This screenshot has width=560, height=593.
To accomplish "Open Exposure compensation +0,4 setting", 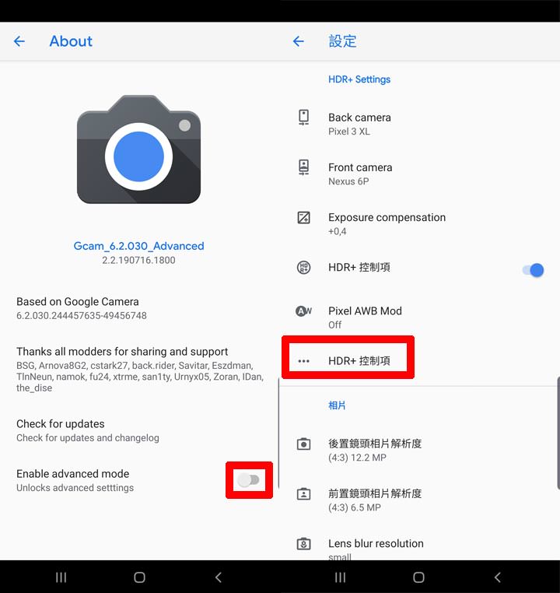I will (x=420, y=224).
